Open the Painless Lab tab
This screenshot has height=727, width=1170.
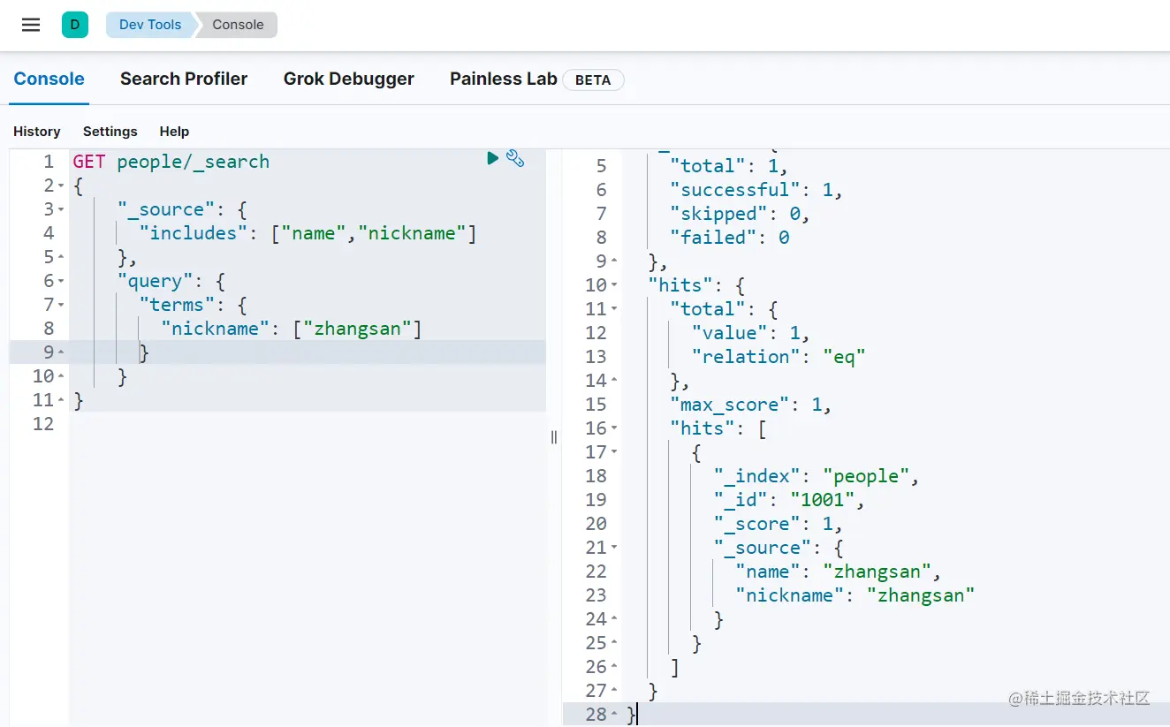pos(504,79)
